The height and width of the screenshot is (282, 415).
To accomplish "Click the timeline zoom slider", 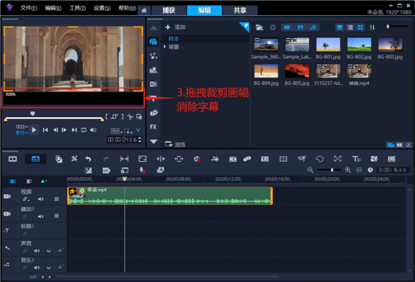I will (x=332, y=170).
